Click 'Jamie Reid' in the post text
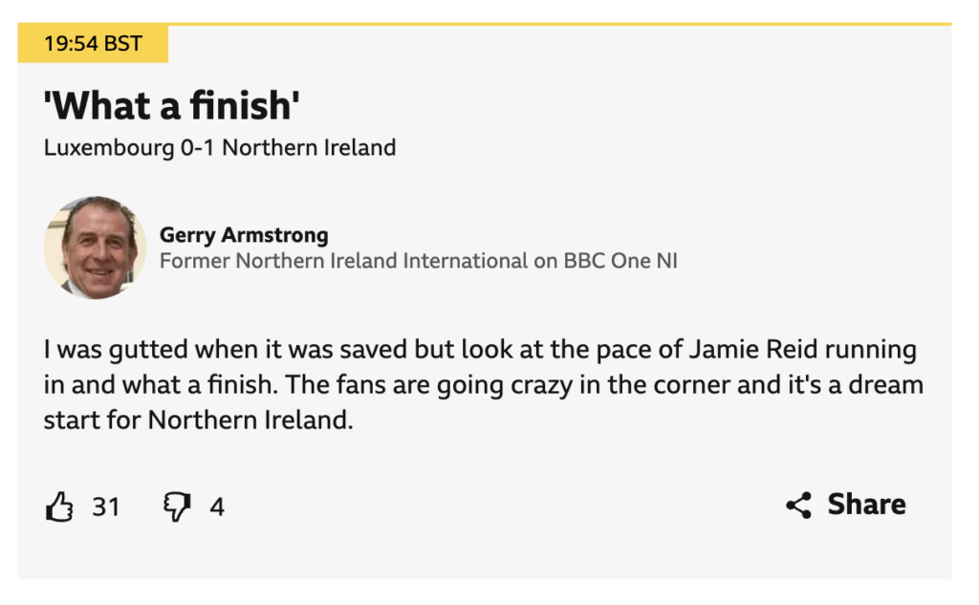 pos(753,349)
